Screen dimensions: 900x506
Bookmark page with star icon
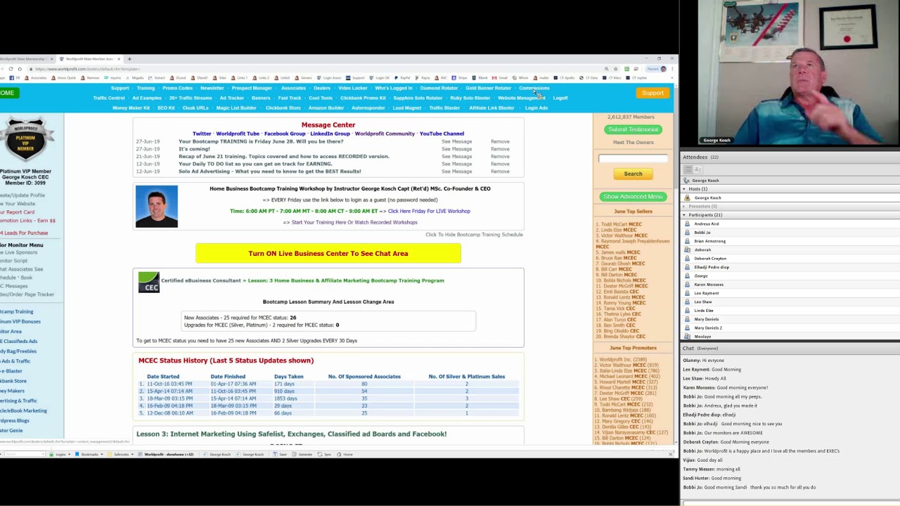(616, 69)
